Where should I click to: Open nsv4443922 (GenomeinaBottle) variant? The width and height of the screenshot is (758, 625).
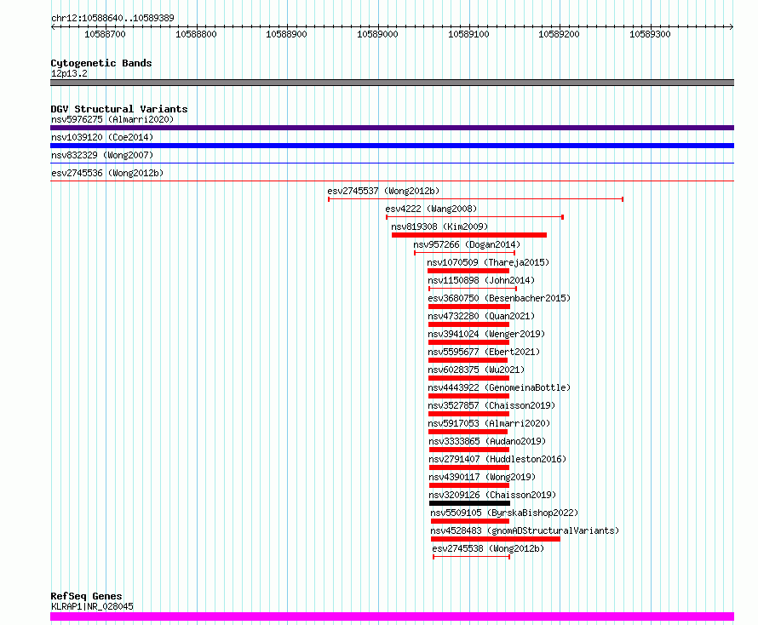click(499, 387)
